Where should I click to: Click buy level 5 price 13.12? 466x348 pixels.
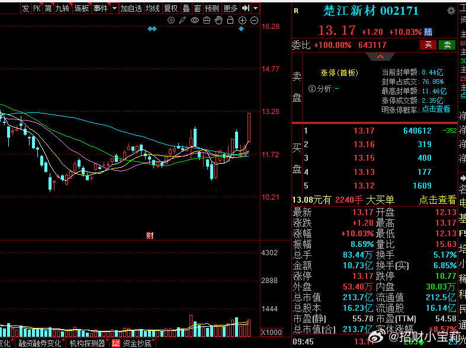click(x=364, y=186)
